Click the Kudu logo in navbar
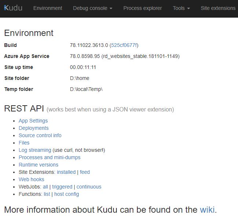 pyautogui.click(x=13, y=8)
